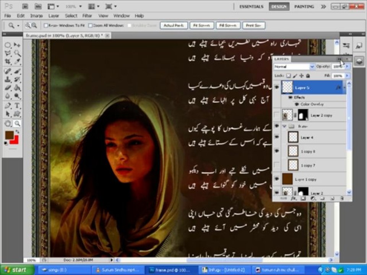Hide Layer 1 copy visibility eye
Screen dimensions: 367x275
click(277, 179)
